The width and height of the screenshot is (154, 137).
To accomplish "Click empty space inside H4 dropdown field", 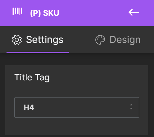I will point(80,107).
